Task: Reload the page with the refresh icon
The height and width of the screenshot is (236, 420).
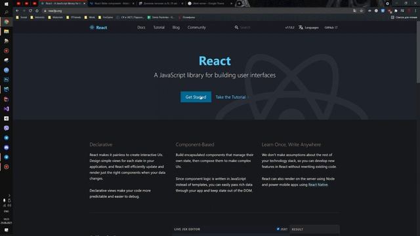Action: pos(30,10)
